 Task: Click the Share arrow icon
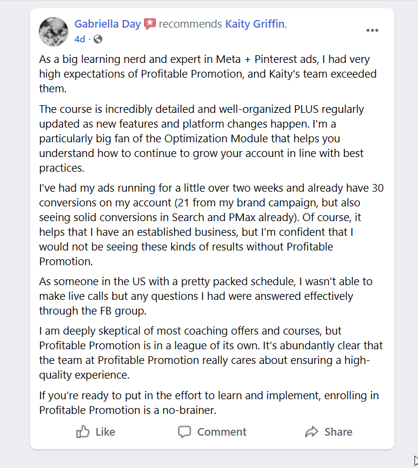pos(312,432)
